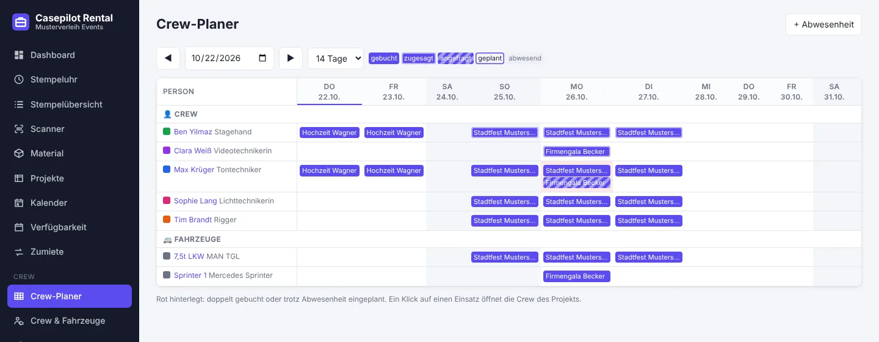Click Max Krüger's blue color swatch
The height and width of the screenshot is (342, 879).
pos(167,170)
